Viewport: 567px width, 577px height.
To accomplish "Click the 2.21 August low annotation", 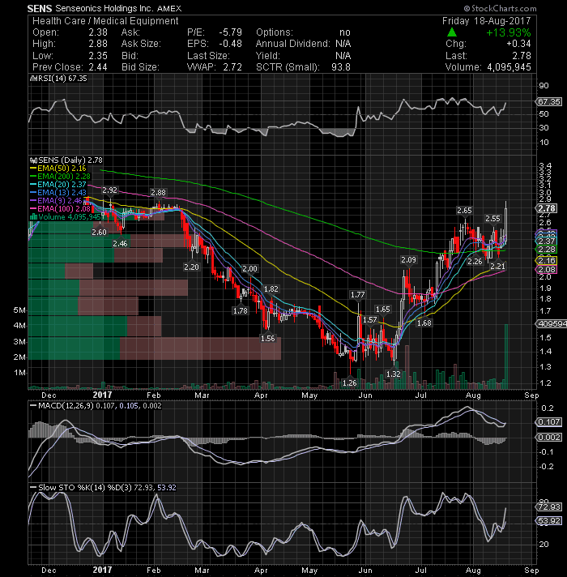I will (x=498, y=266).
